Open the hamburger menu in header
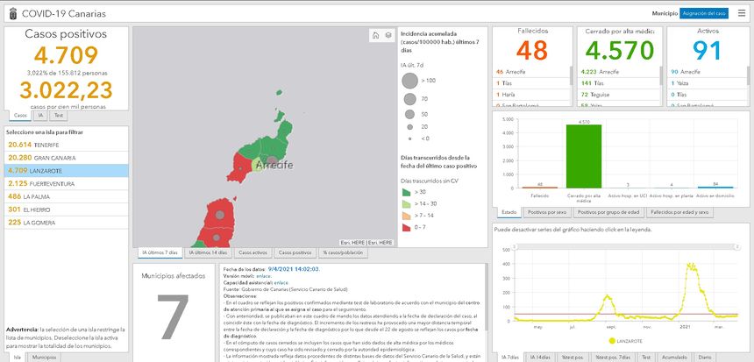The width and height of the screenshot is (754, 362). click(743, 13)
